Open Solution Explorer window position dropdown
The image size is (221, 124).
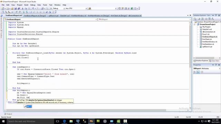(213, 15)
